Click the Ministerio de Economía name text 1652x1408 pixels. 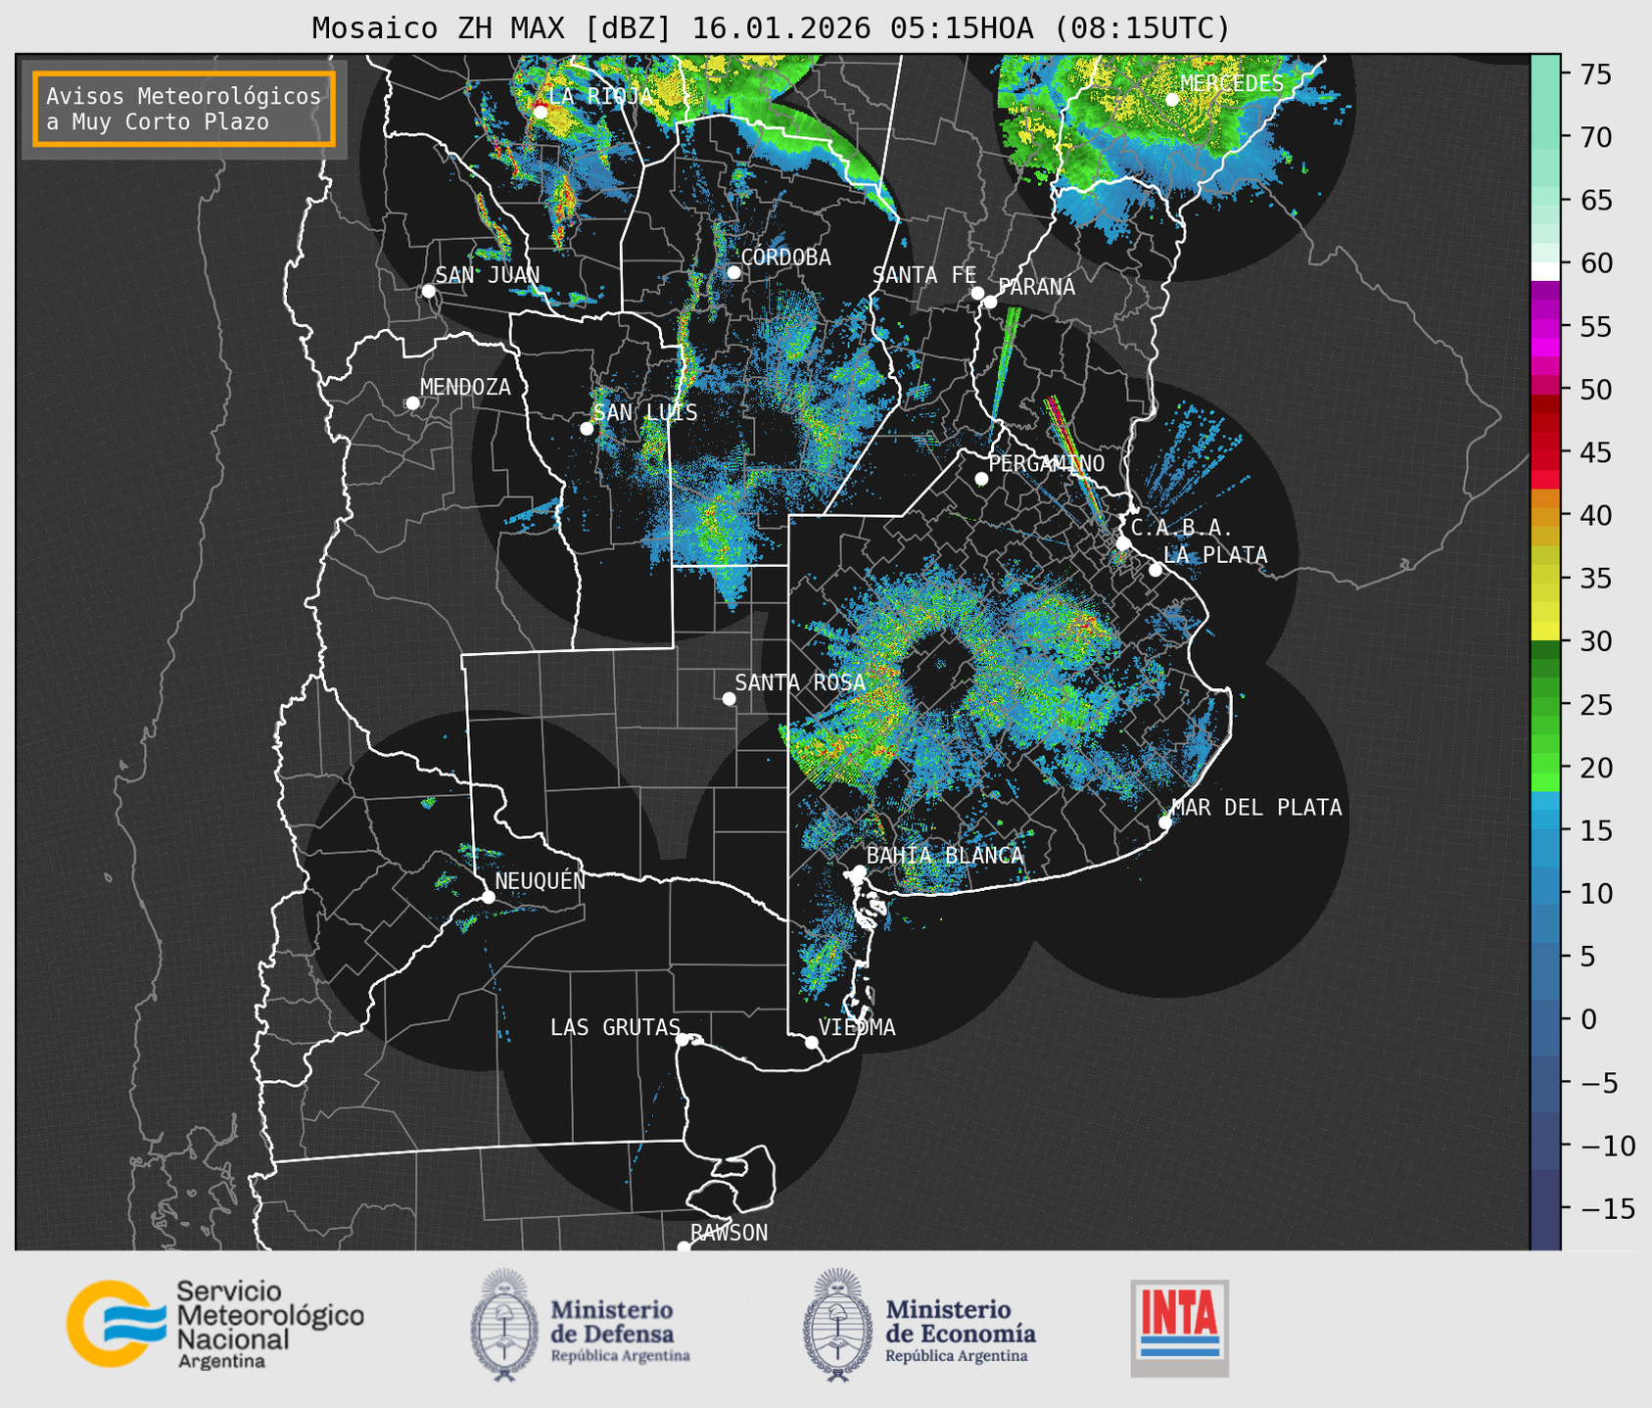pyautogui.click(x=961, y=1321)
